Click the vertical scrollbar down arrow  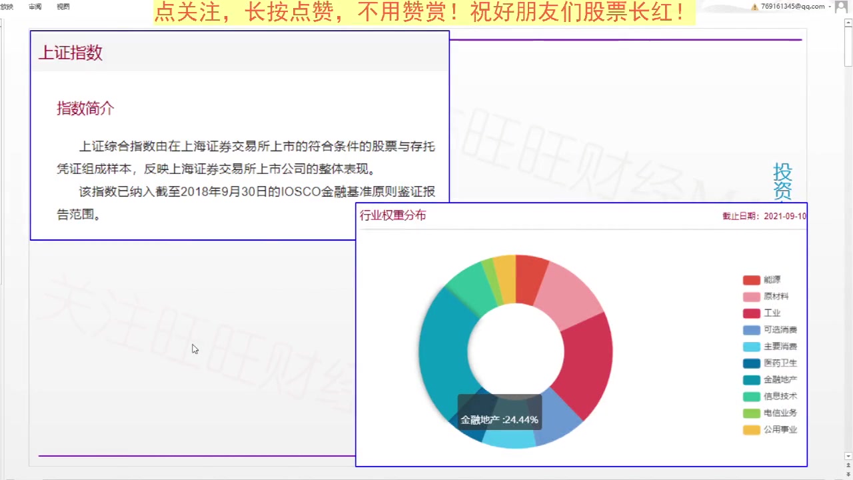pos(848,457)
